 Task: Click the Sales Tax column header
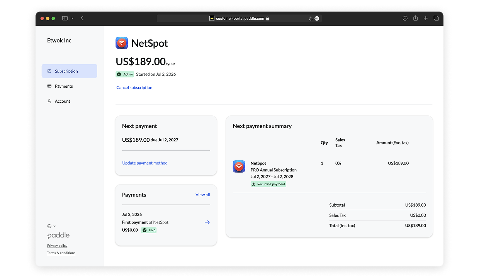click(340, 142)
